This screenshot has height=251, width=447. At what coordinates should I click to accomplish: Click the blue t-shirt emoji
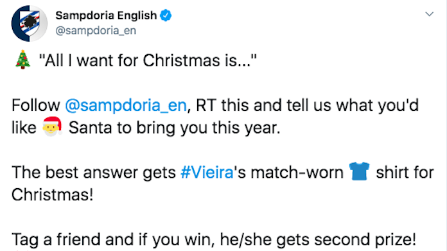359,171
